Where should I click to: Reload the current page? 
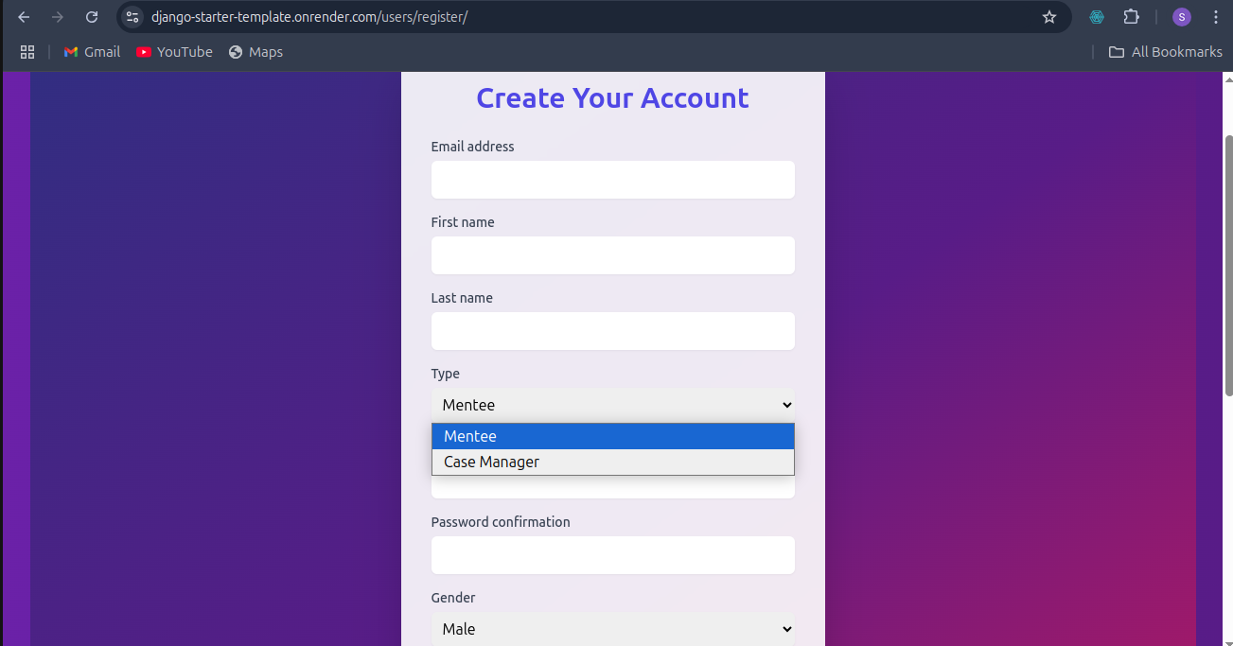(92, 17)
